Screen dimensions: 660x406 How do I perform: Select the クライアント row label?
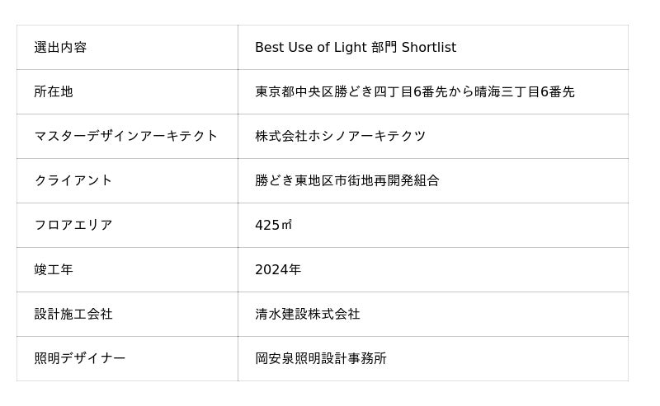(x=73, y=181)
